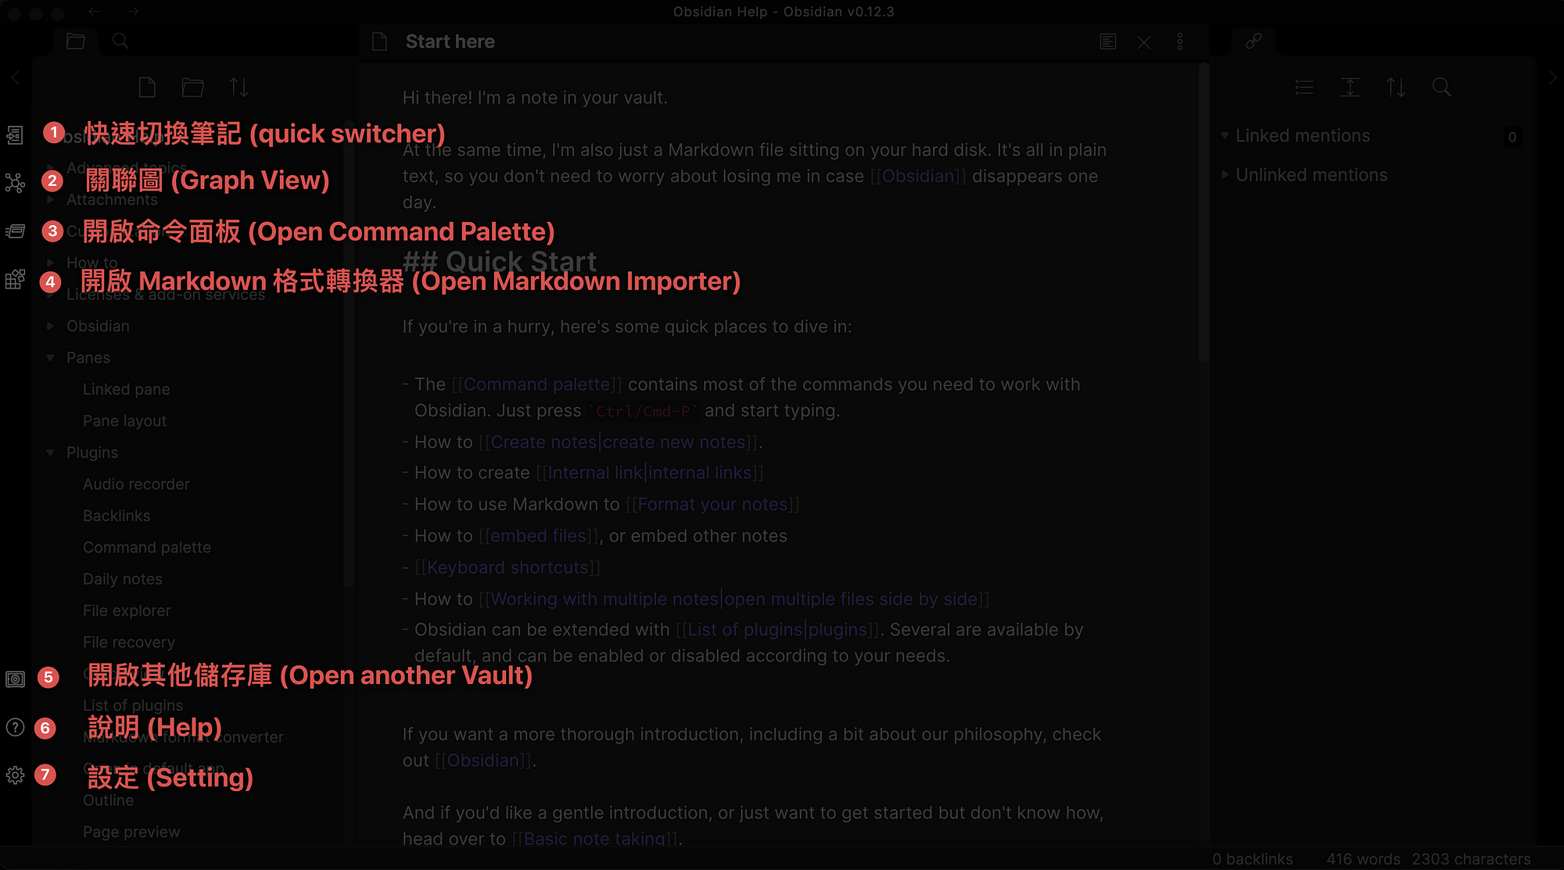Collapse the right sidebar arrow
Viewport: 1564px width, 870px height.
1552,77
